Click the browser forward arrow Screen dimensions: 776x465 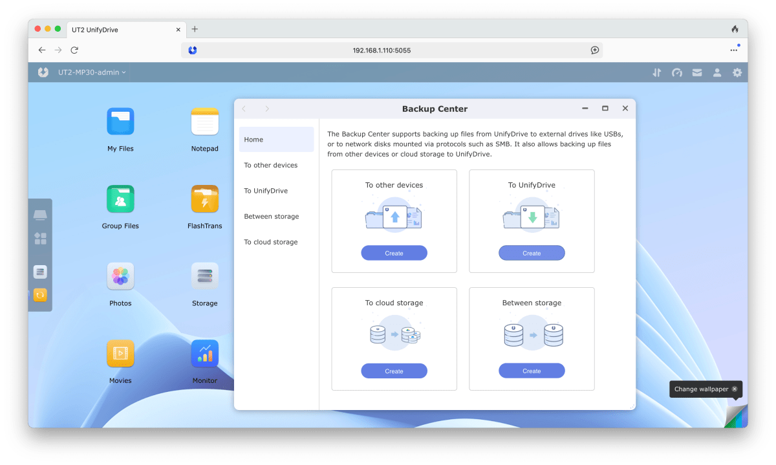click(x=58, y=50)
